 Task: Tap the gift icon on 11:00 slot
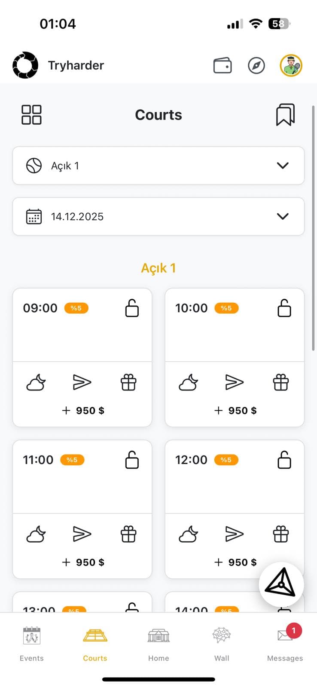click(x=128, y=534)
